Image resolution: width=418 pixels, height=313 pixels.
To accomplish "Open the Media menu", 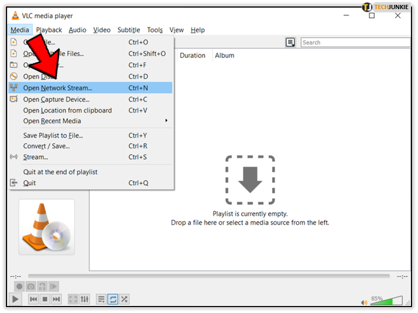I will click(x=20, y=30).
